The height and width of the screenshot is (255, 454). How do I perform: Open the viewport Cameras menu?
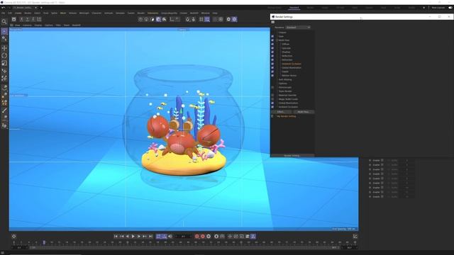point(27,25)
